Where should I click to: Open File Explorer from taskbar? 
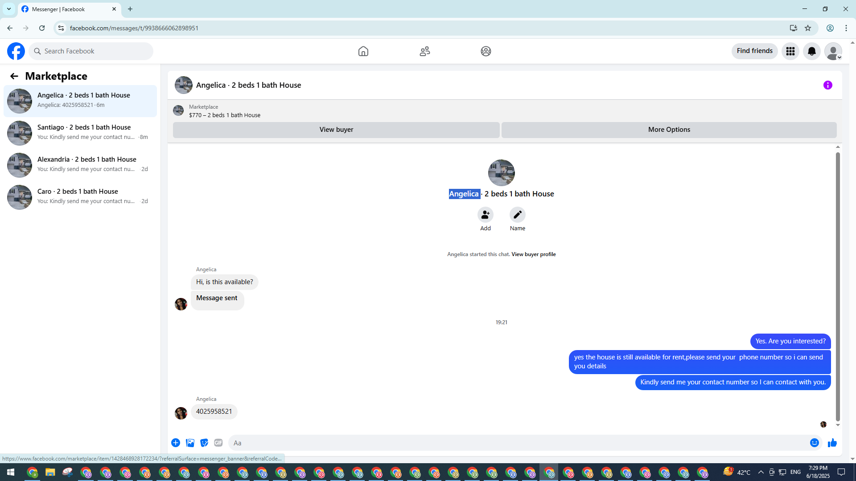click(50, 472)
